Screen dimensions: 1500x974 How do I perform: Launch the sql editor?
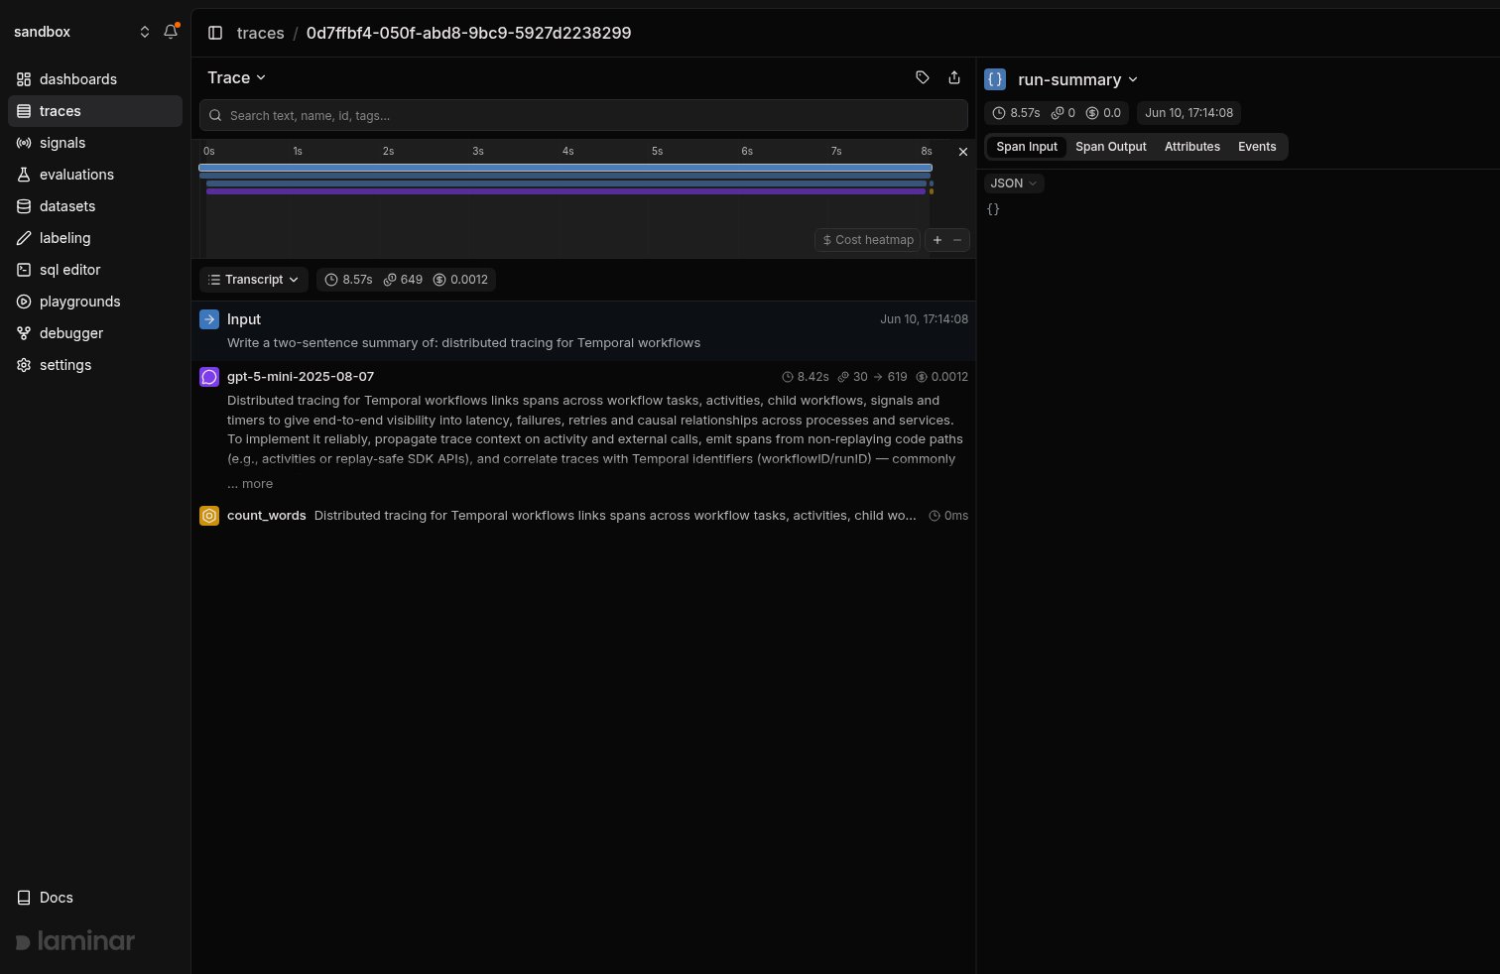click(x=95, y=270)
